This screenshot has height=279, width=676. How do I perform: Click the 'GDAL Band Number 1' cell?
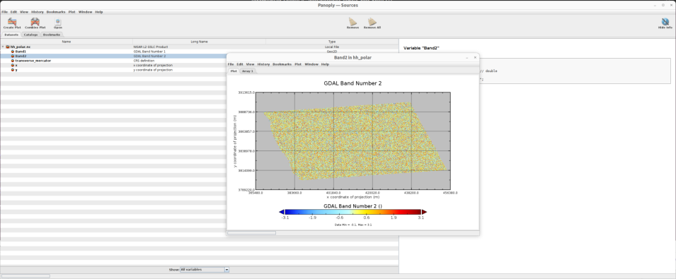click(x=149, y=51)
